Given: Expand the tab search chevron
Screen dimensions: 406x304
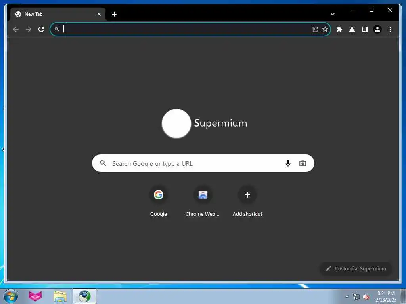Looking at the screenshot, I should click(333, 14).
